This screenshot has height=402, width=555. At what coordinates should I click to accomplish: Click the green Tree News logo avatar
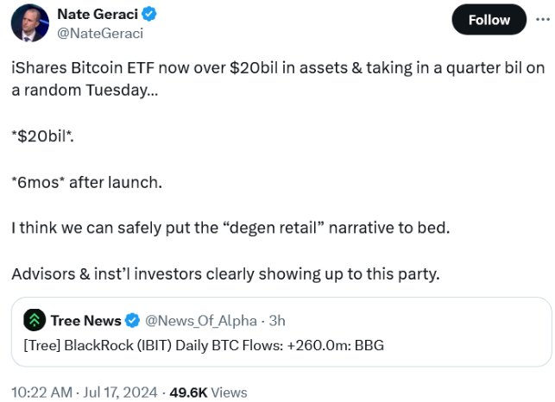click(35, 320)
